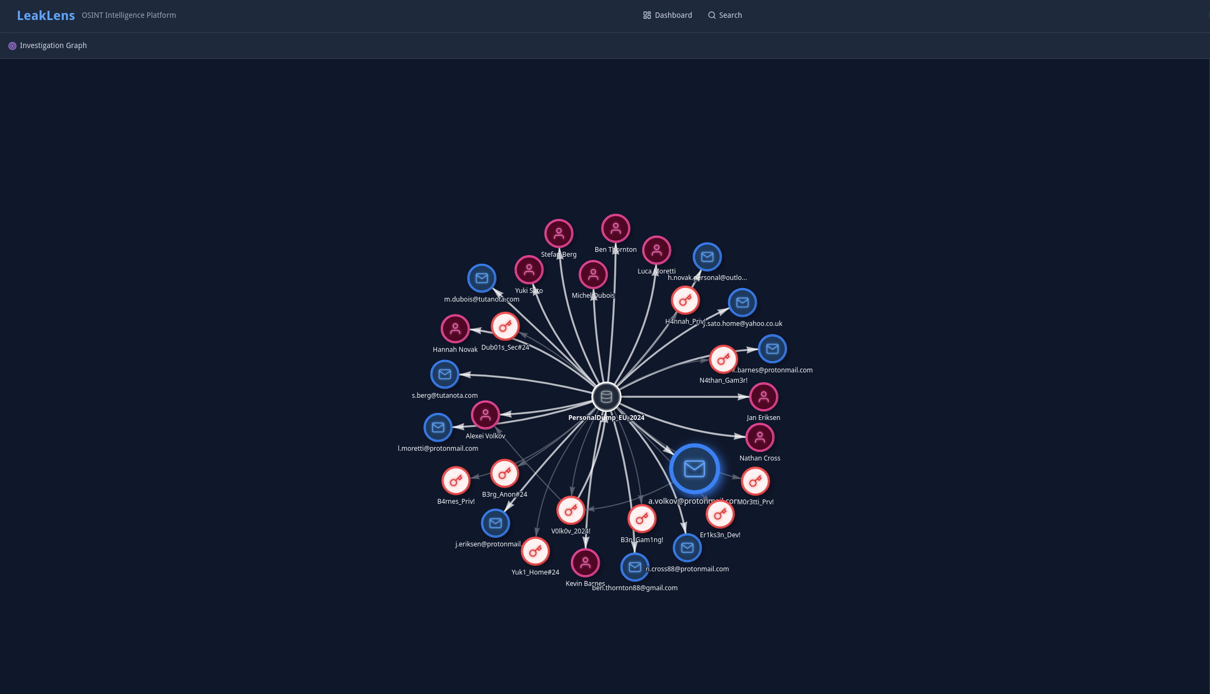The image size is (1210, 694).
Task: Select the Yuk1_Home#24 password key node
Action: 535,551
